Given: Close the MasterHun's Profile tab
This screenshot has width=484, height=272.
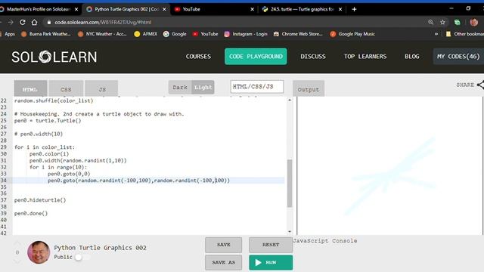Looking at the screenshot, I should click(x=76, y=9).
